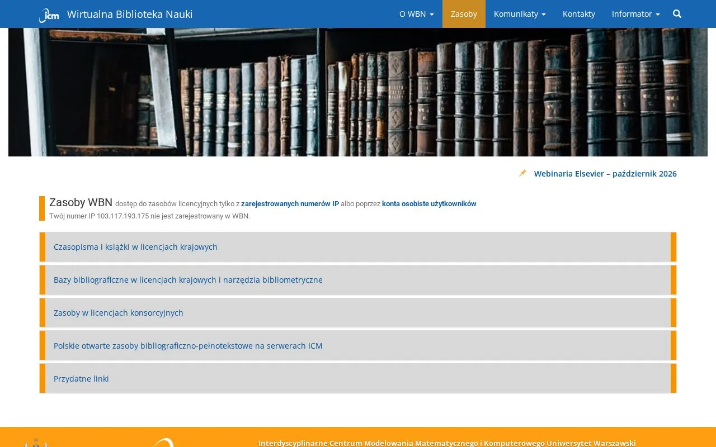The height and width of the screenshot is (447, 716).
Task: Click the Interdyscyplinarne Centrum Modelowania footer text
Action: tap(447, 443)
